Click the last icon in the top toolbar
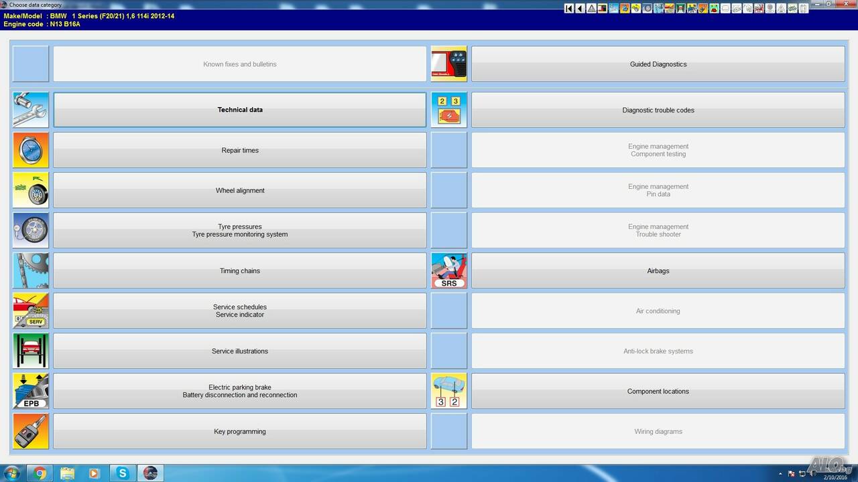The width and height of the screenshot is (858, 482). pos(803,9)
